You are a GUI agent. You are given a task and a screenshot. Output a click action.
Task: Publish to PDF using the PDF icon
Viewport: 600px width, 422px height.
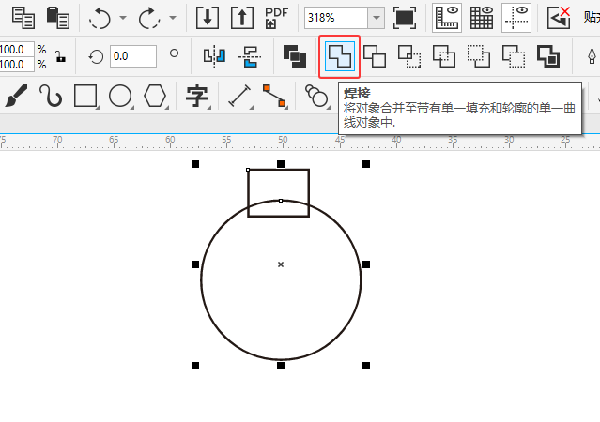click(276, 18)
